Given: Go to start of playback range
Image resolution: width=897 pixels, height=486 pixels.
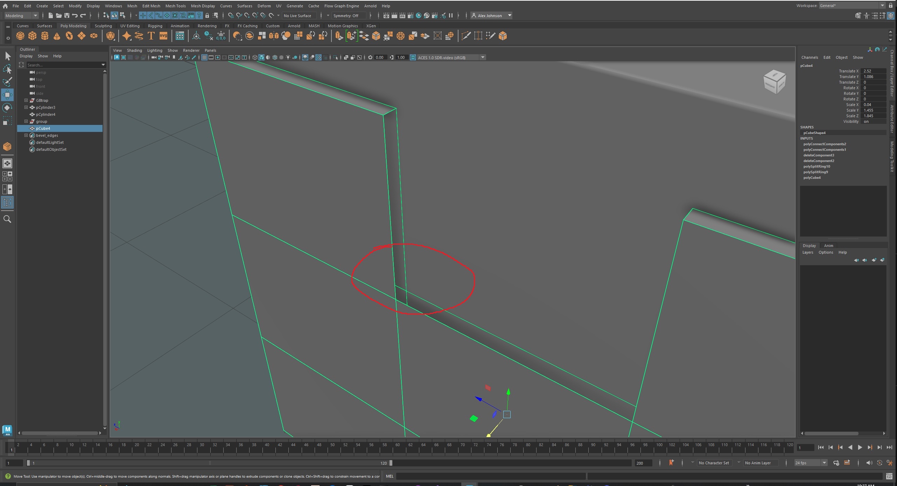Looking at the screenshot, I should [821, 448].
